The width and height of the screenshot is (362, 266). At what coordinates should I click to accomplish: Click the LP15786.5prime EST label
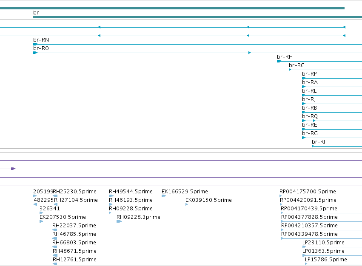(x=326, y=260)
